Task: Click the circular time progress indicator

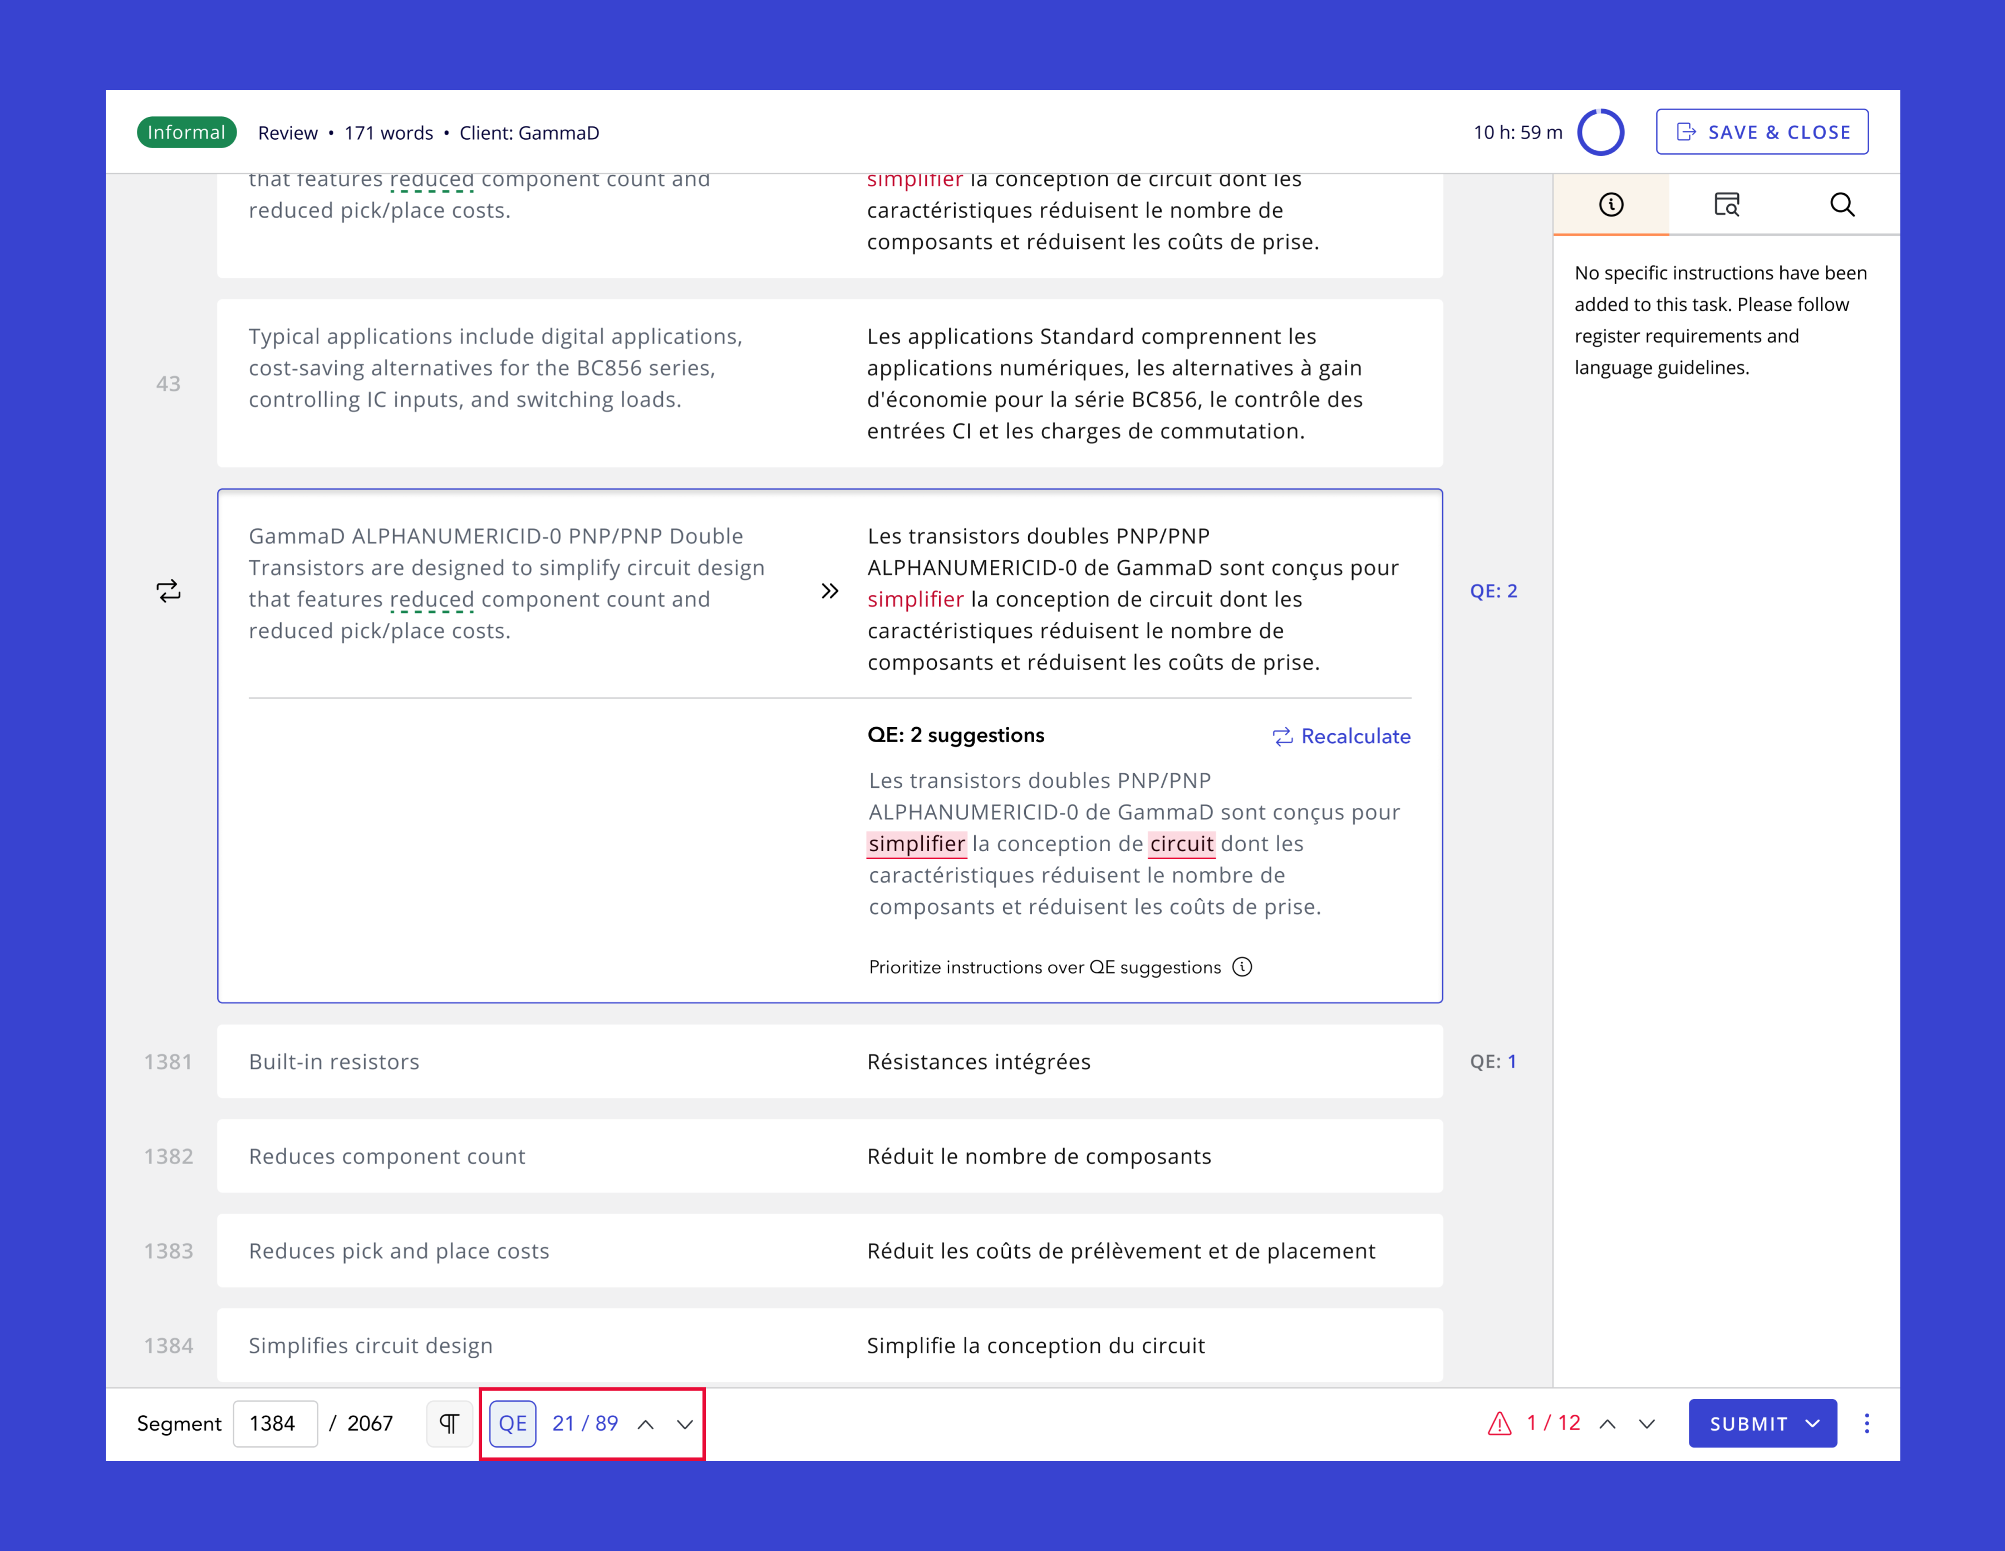Action: 1600,132
